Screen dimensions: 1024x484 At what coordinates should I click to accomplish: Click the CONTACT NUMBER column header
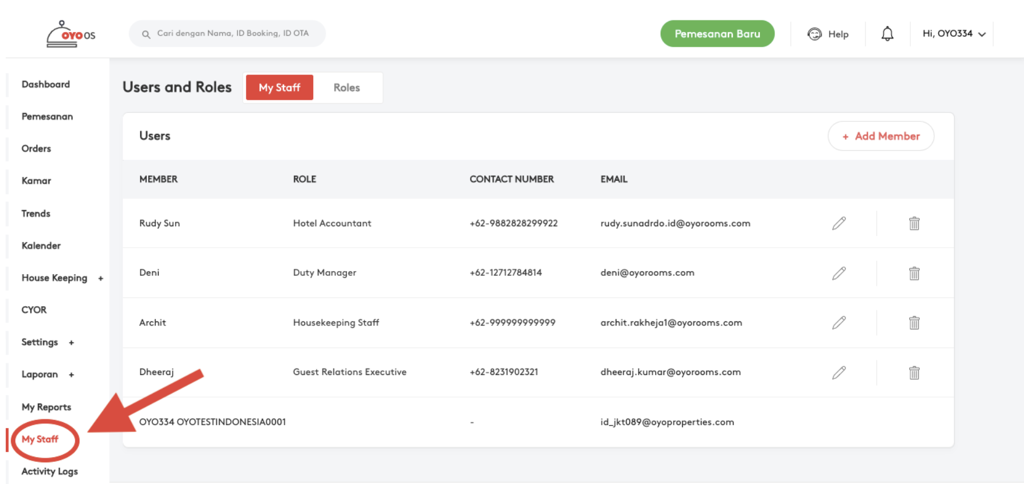(512, 179)
